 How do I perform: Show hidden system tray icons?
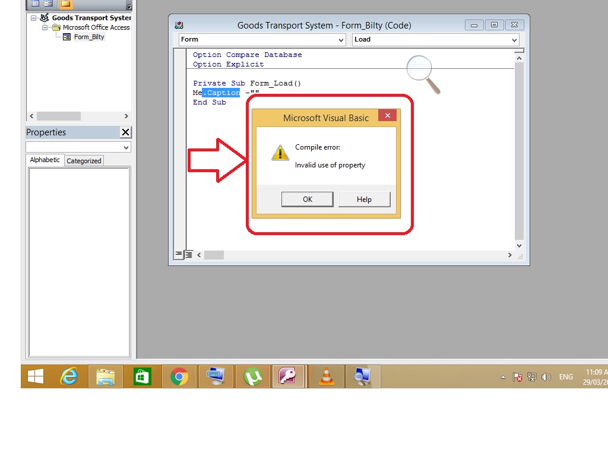pos(503,377)
